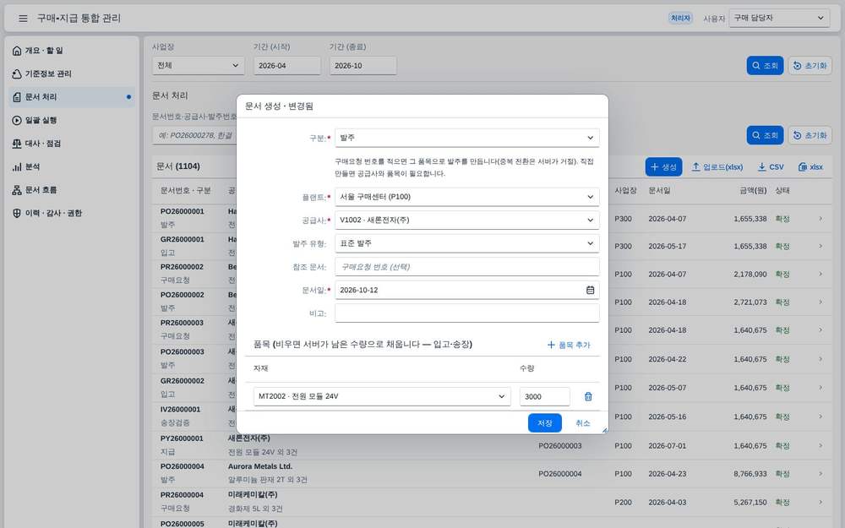This screenshot has width=845, height=528.
Task: Click the 품목 추가 link
Action: pos(569,345)
